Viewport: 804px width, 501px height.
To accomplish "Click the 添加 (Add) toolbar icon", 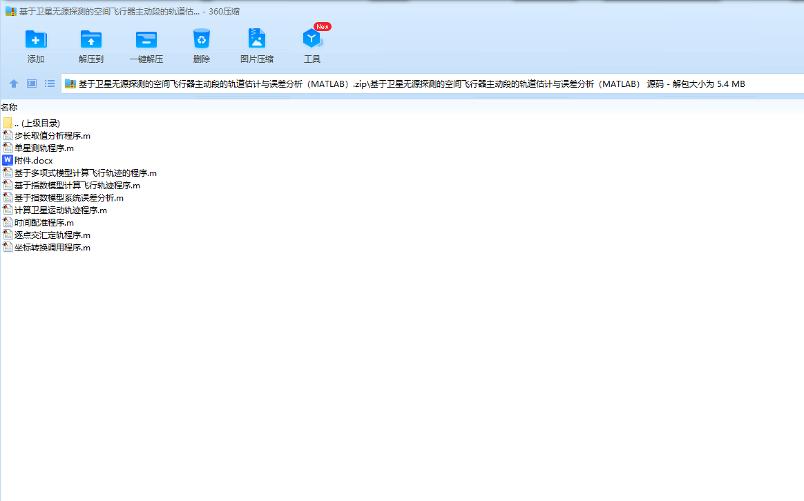I will coord(36,39).
